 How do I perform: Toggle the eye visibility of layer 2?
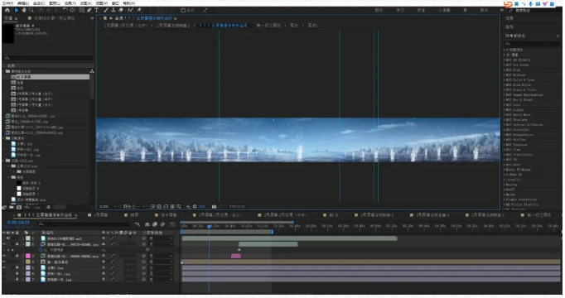pyautogui.click(x=4, y=244)
